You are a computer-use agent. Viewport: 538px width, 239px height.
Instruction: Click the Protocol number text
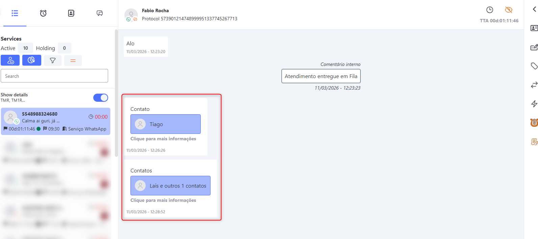[x=190, y=19]
